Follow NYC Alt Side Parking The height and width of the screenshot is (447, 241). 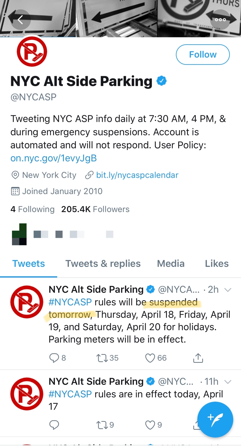[x=202, y=54]
